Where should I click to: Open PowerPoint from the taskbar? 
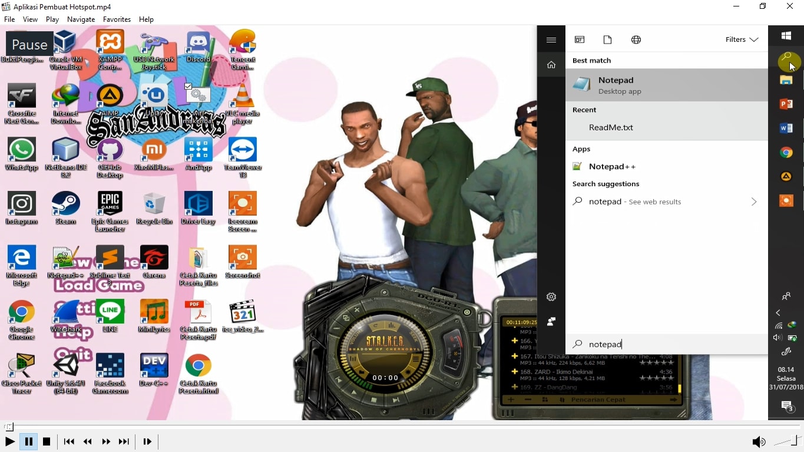pos(786,104)
